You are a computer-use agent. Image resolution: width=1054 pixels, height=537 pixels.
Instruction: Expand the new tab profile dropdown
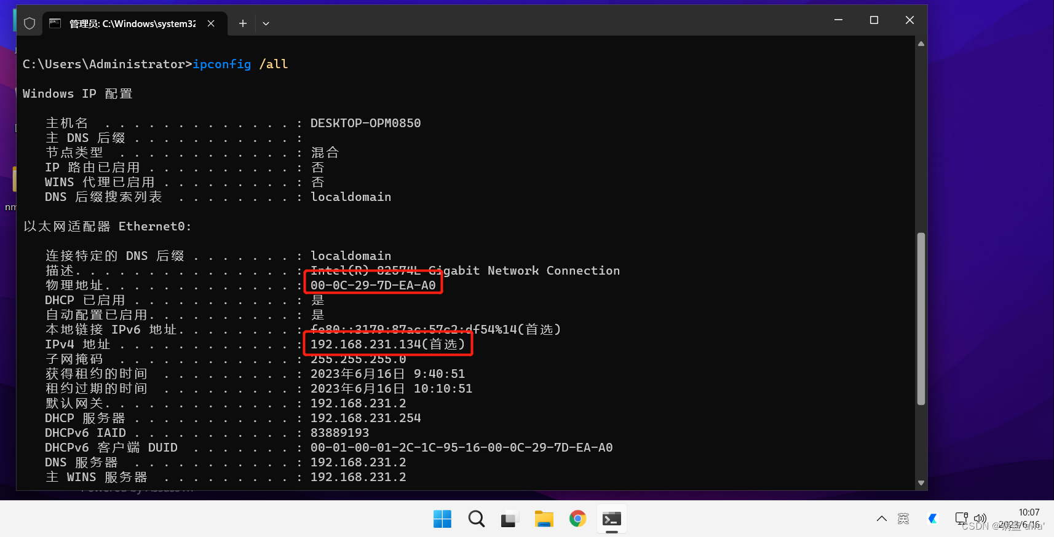tap(266, 23)
